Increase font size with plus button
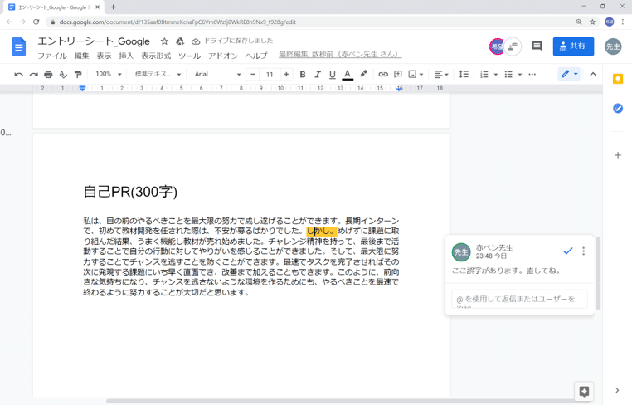 tap(286, 74)
